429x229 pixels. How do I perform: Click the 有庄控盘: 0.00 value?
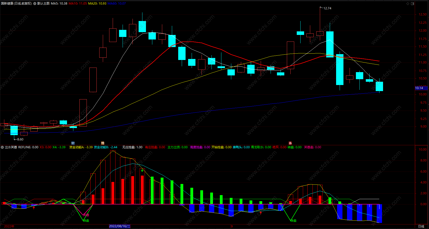tap(155, 147)
